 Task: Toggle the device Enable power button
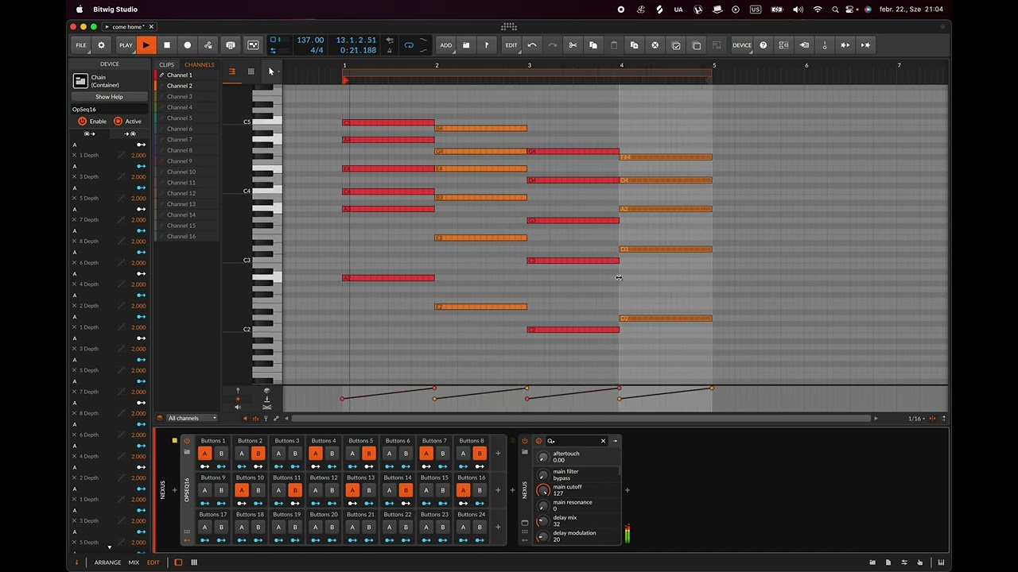pos(82,122)
